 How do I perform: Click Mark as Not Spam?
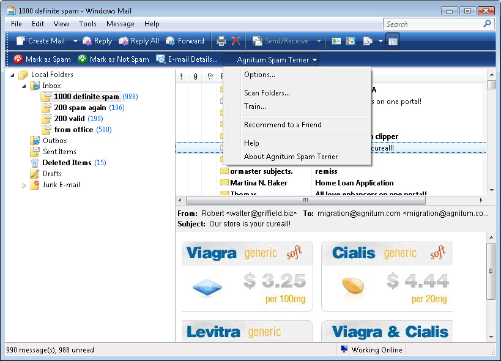(113, 59)
